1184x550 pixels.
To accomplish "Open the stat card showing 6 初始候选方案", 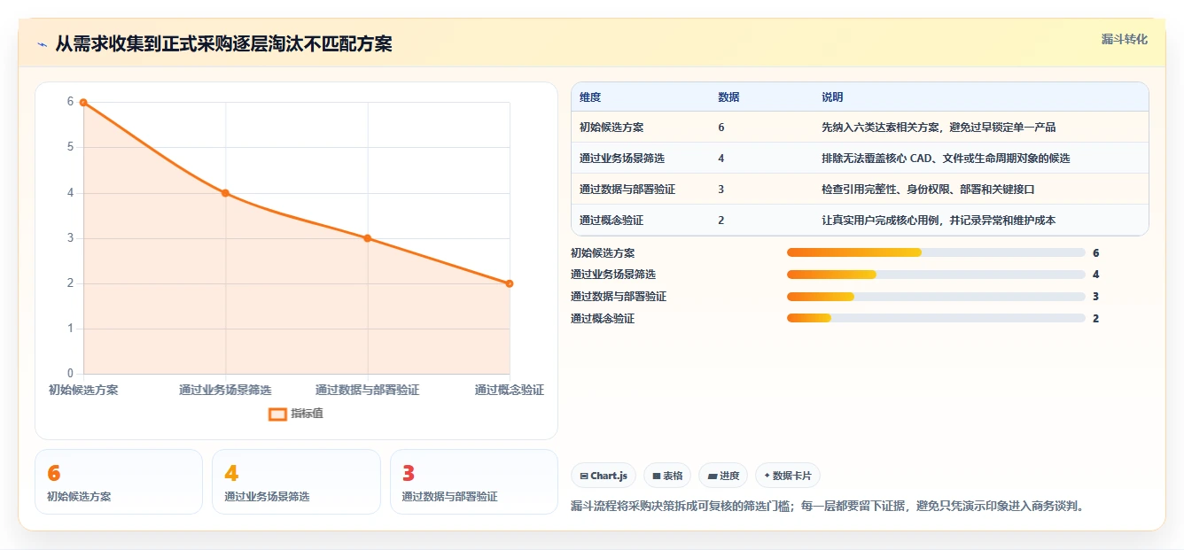I will 119,482.
